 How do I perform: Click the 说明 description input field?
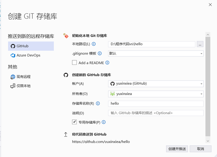[x=156, y=113]
